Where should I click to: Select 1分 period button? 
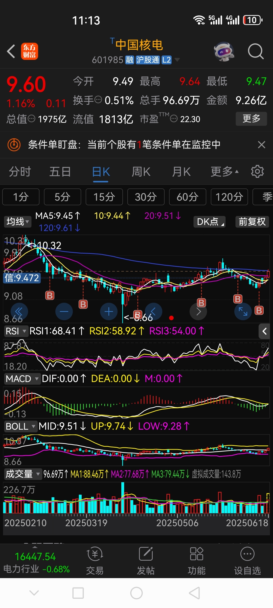pos(21,197)
